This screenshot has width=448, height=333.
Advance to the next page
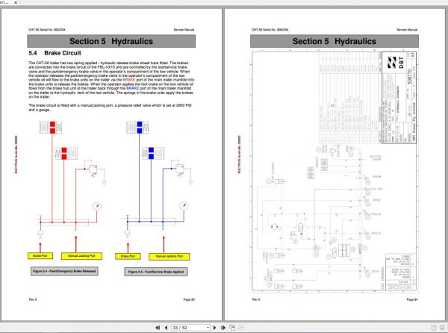pos(214,328)
